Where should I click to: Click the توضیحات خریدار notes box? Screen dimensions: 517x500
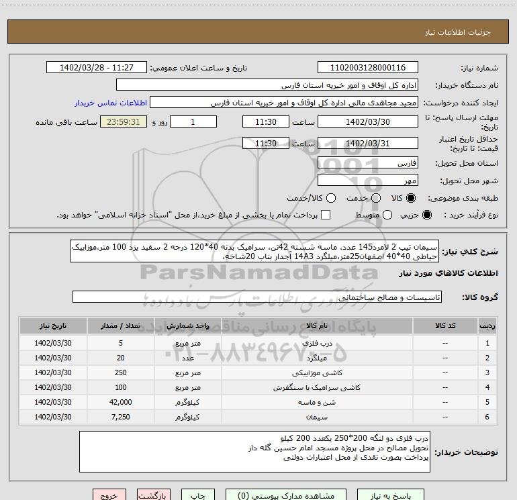click(x=254, y=452)
